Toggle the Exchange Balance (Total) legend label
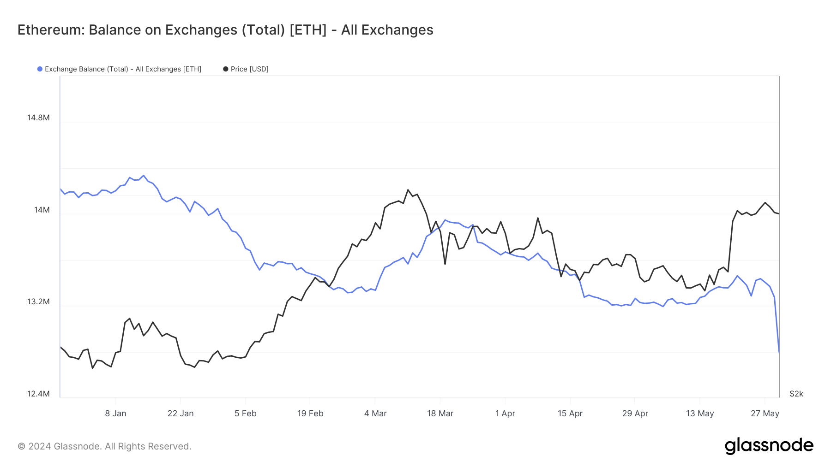This screenshot has height=467, width=831. click(123, 69)
